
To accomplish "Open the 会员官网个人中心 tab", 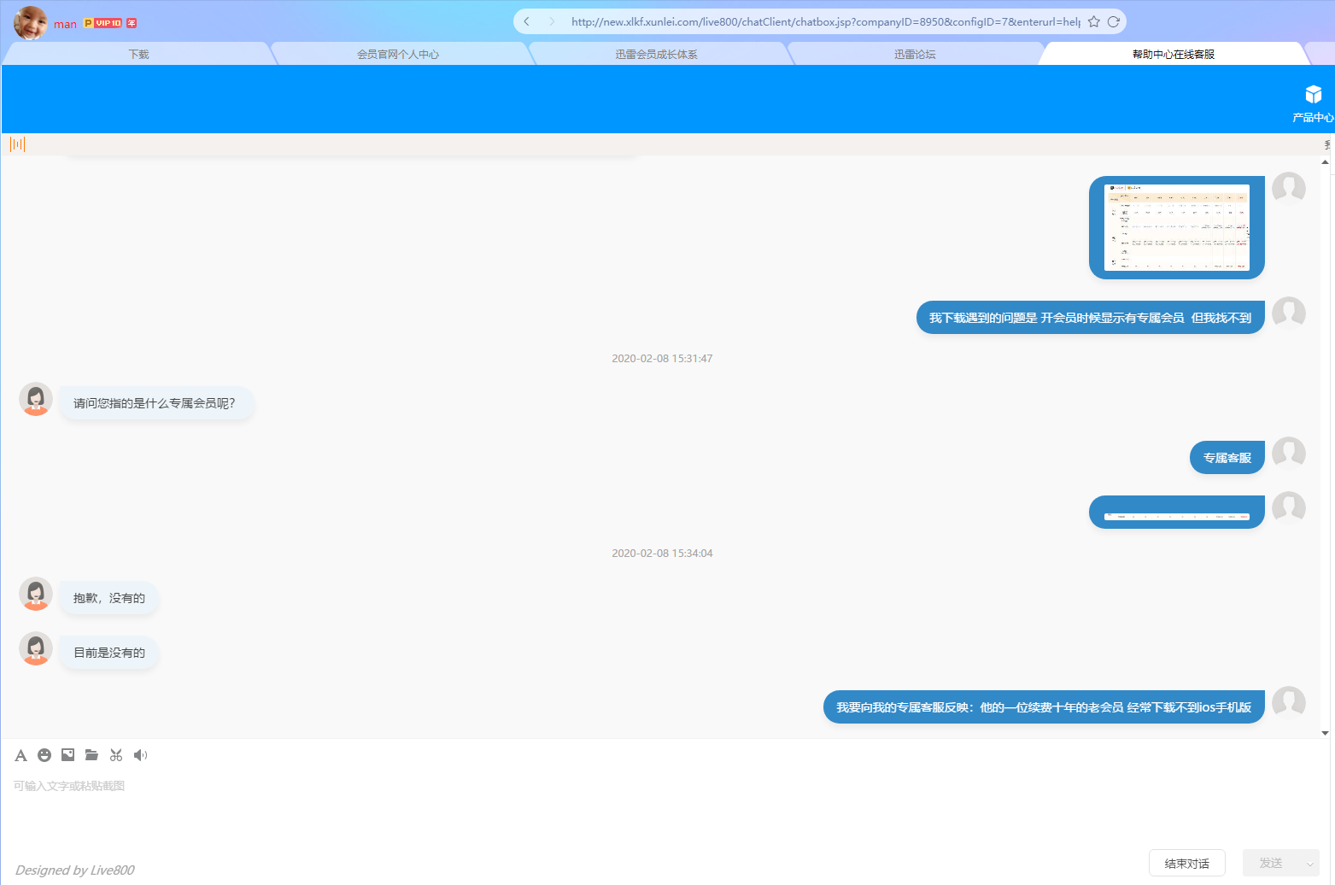I will click(x=398, y=54).
